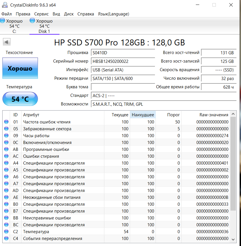This screenshot has height=246, width=241.
Task: Click the blue status dot for attribute BC
Action: [6, 225]
